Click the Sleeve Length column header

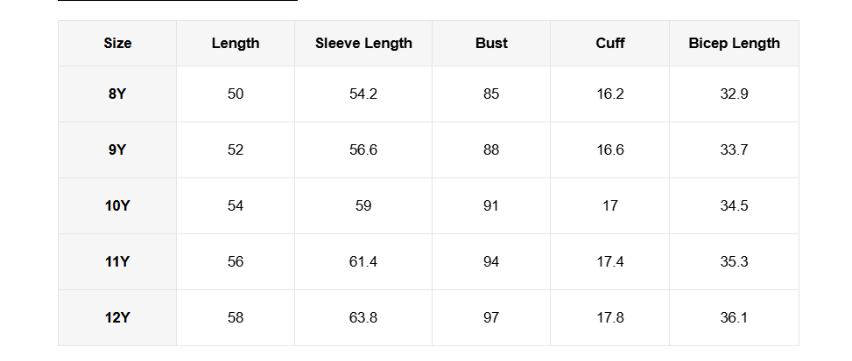tap(363, 43)
